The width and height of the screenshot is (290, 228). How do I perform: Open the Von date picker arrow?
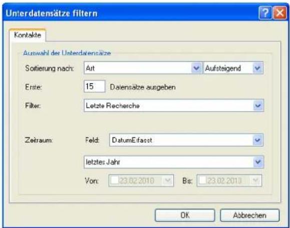168,181
